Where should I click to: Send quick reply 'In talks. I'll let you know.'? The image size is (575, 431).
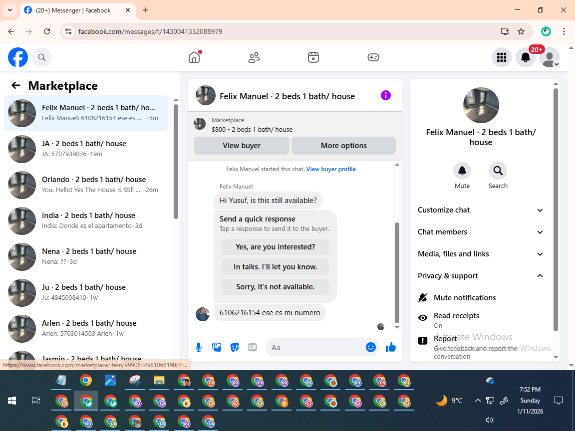point(275,267)
